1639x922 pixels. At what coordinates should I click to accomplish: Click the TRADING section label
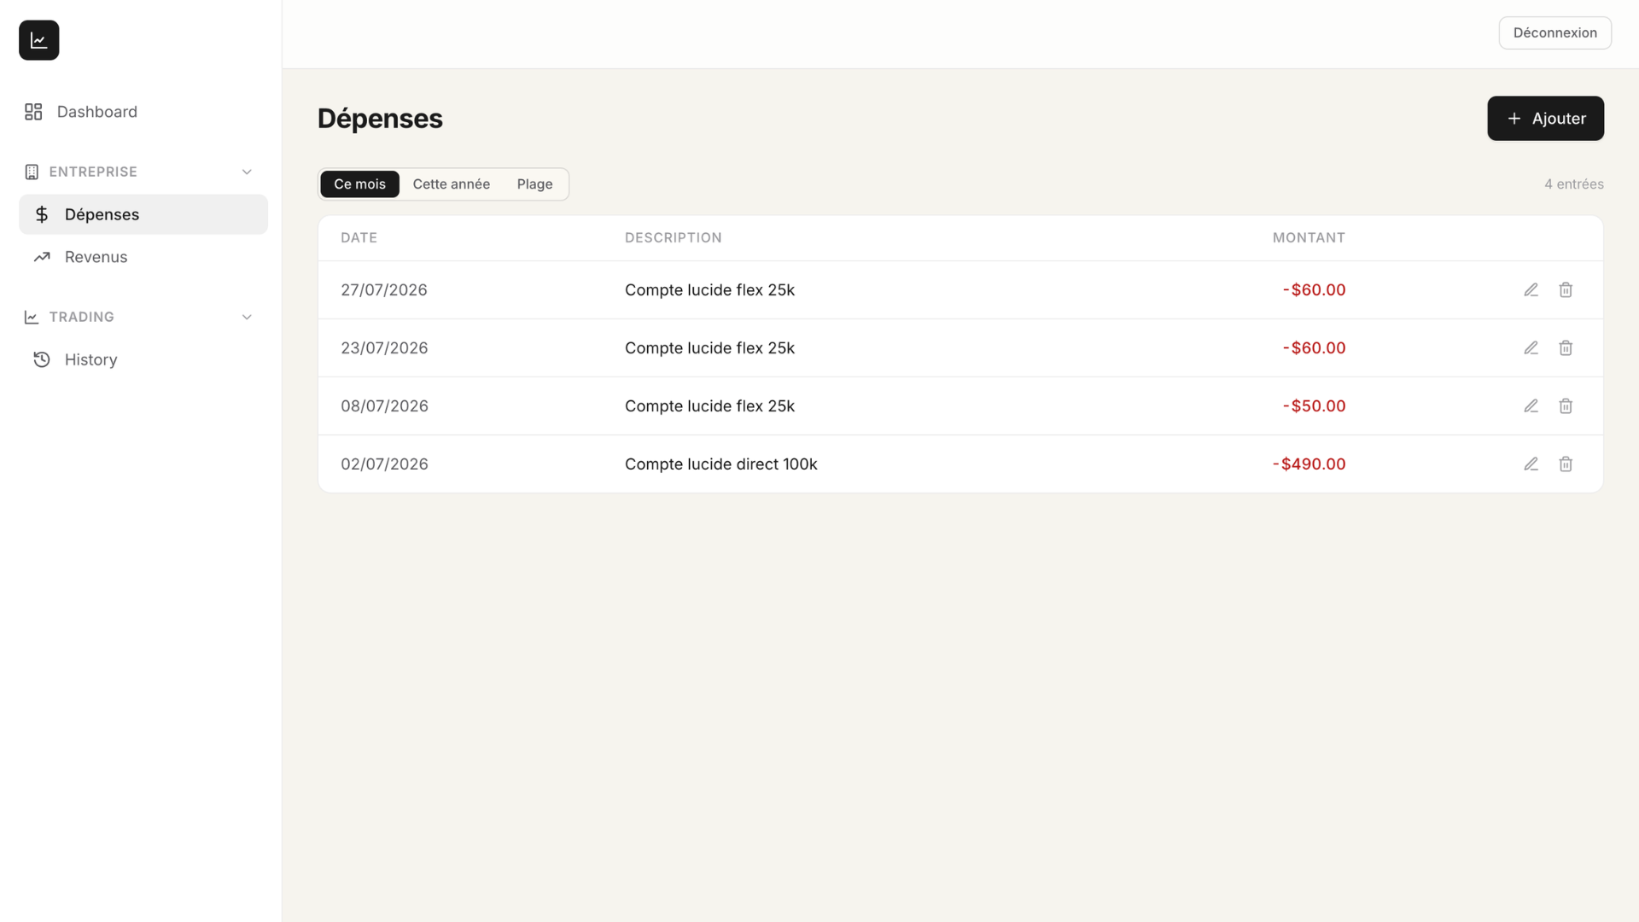(x=82, y=317)
